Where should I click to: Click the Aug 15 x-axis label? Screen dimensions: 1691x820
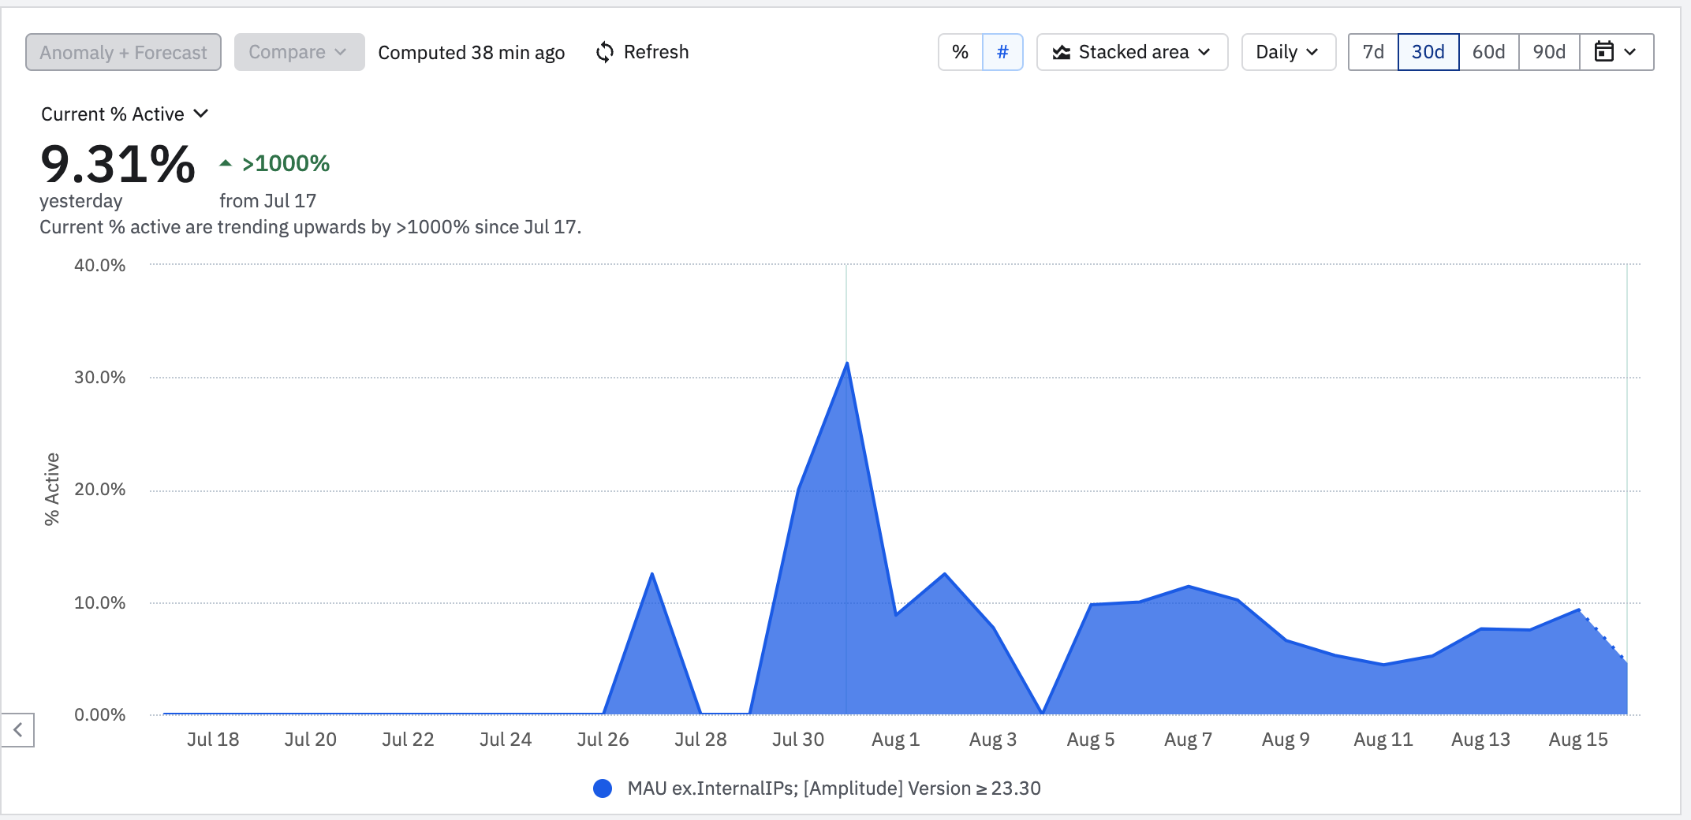point(1578,740)
